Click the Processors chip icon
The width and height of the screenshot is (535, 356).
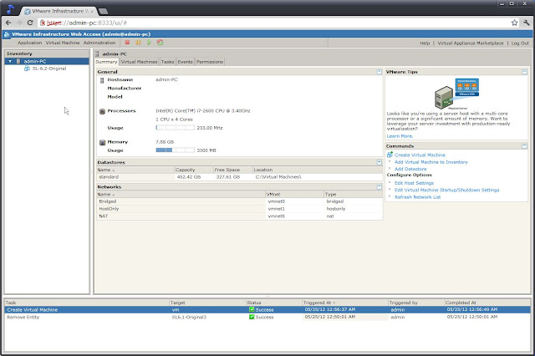point(102,111)
